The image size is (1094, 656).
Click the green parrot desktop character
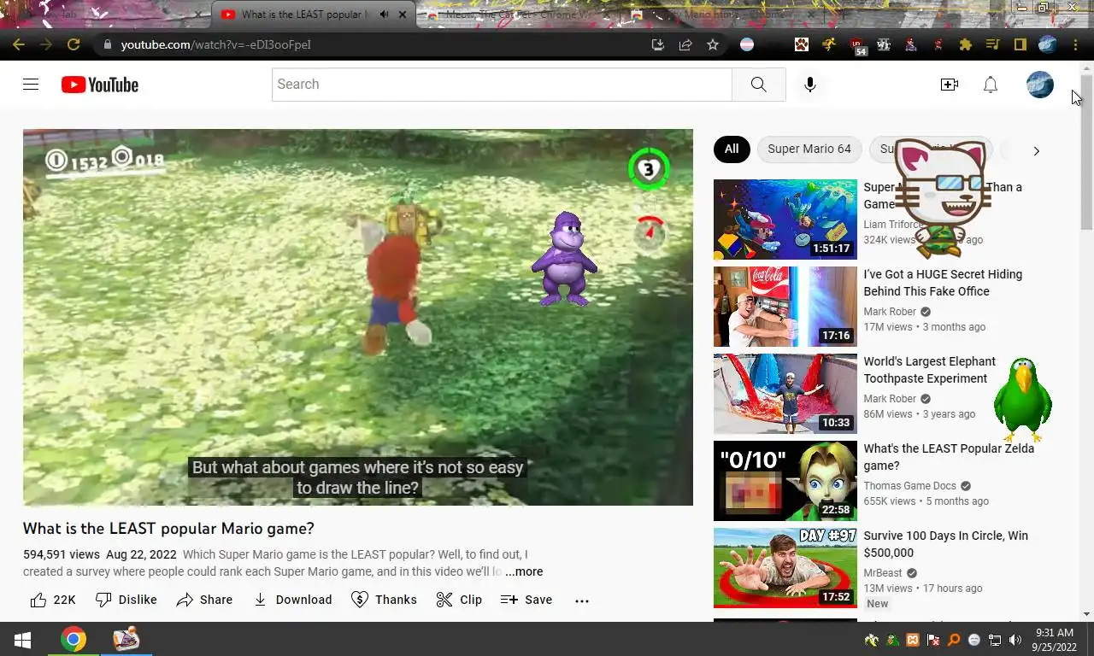[x=1022, y=399]
